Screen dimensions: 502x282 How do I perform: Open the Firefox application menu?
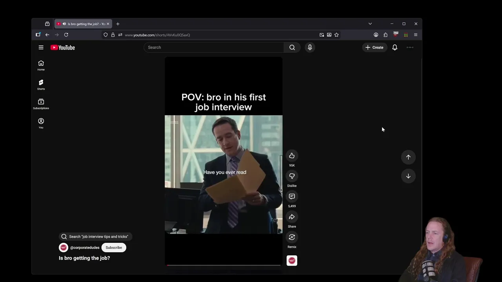416,35
